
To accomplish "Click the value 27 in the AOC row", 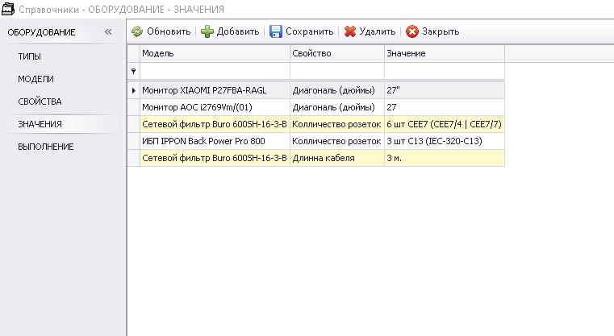I will [445, 107].
